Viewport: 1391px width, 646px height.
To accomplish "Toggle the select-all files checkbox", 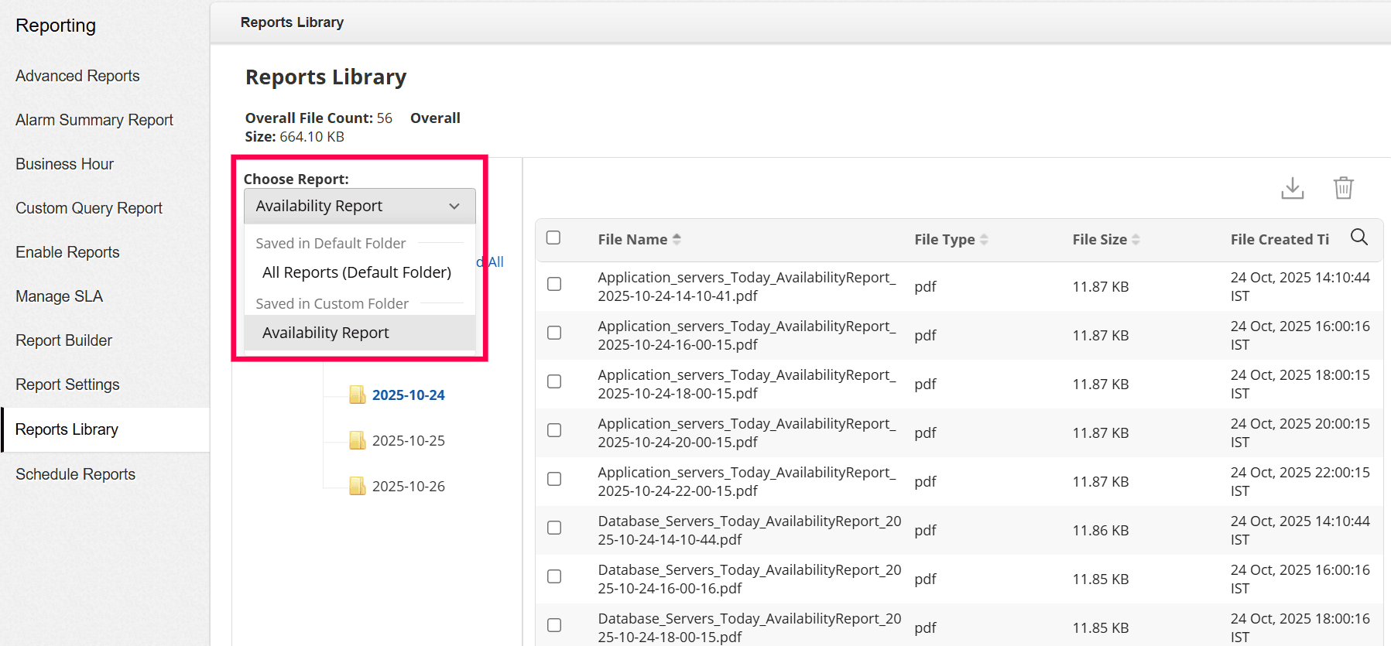I will coord(553,238).
